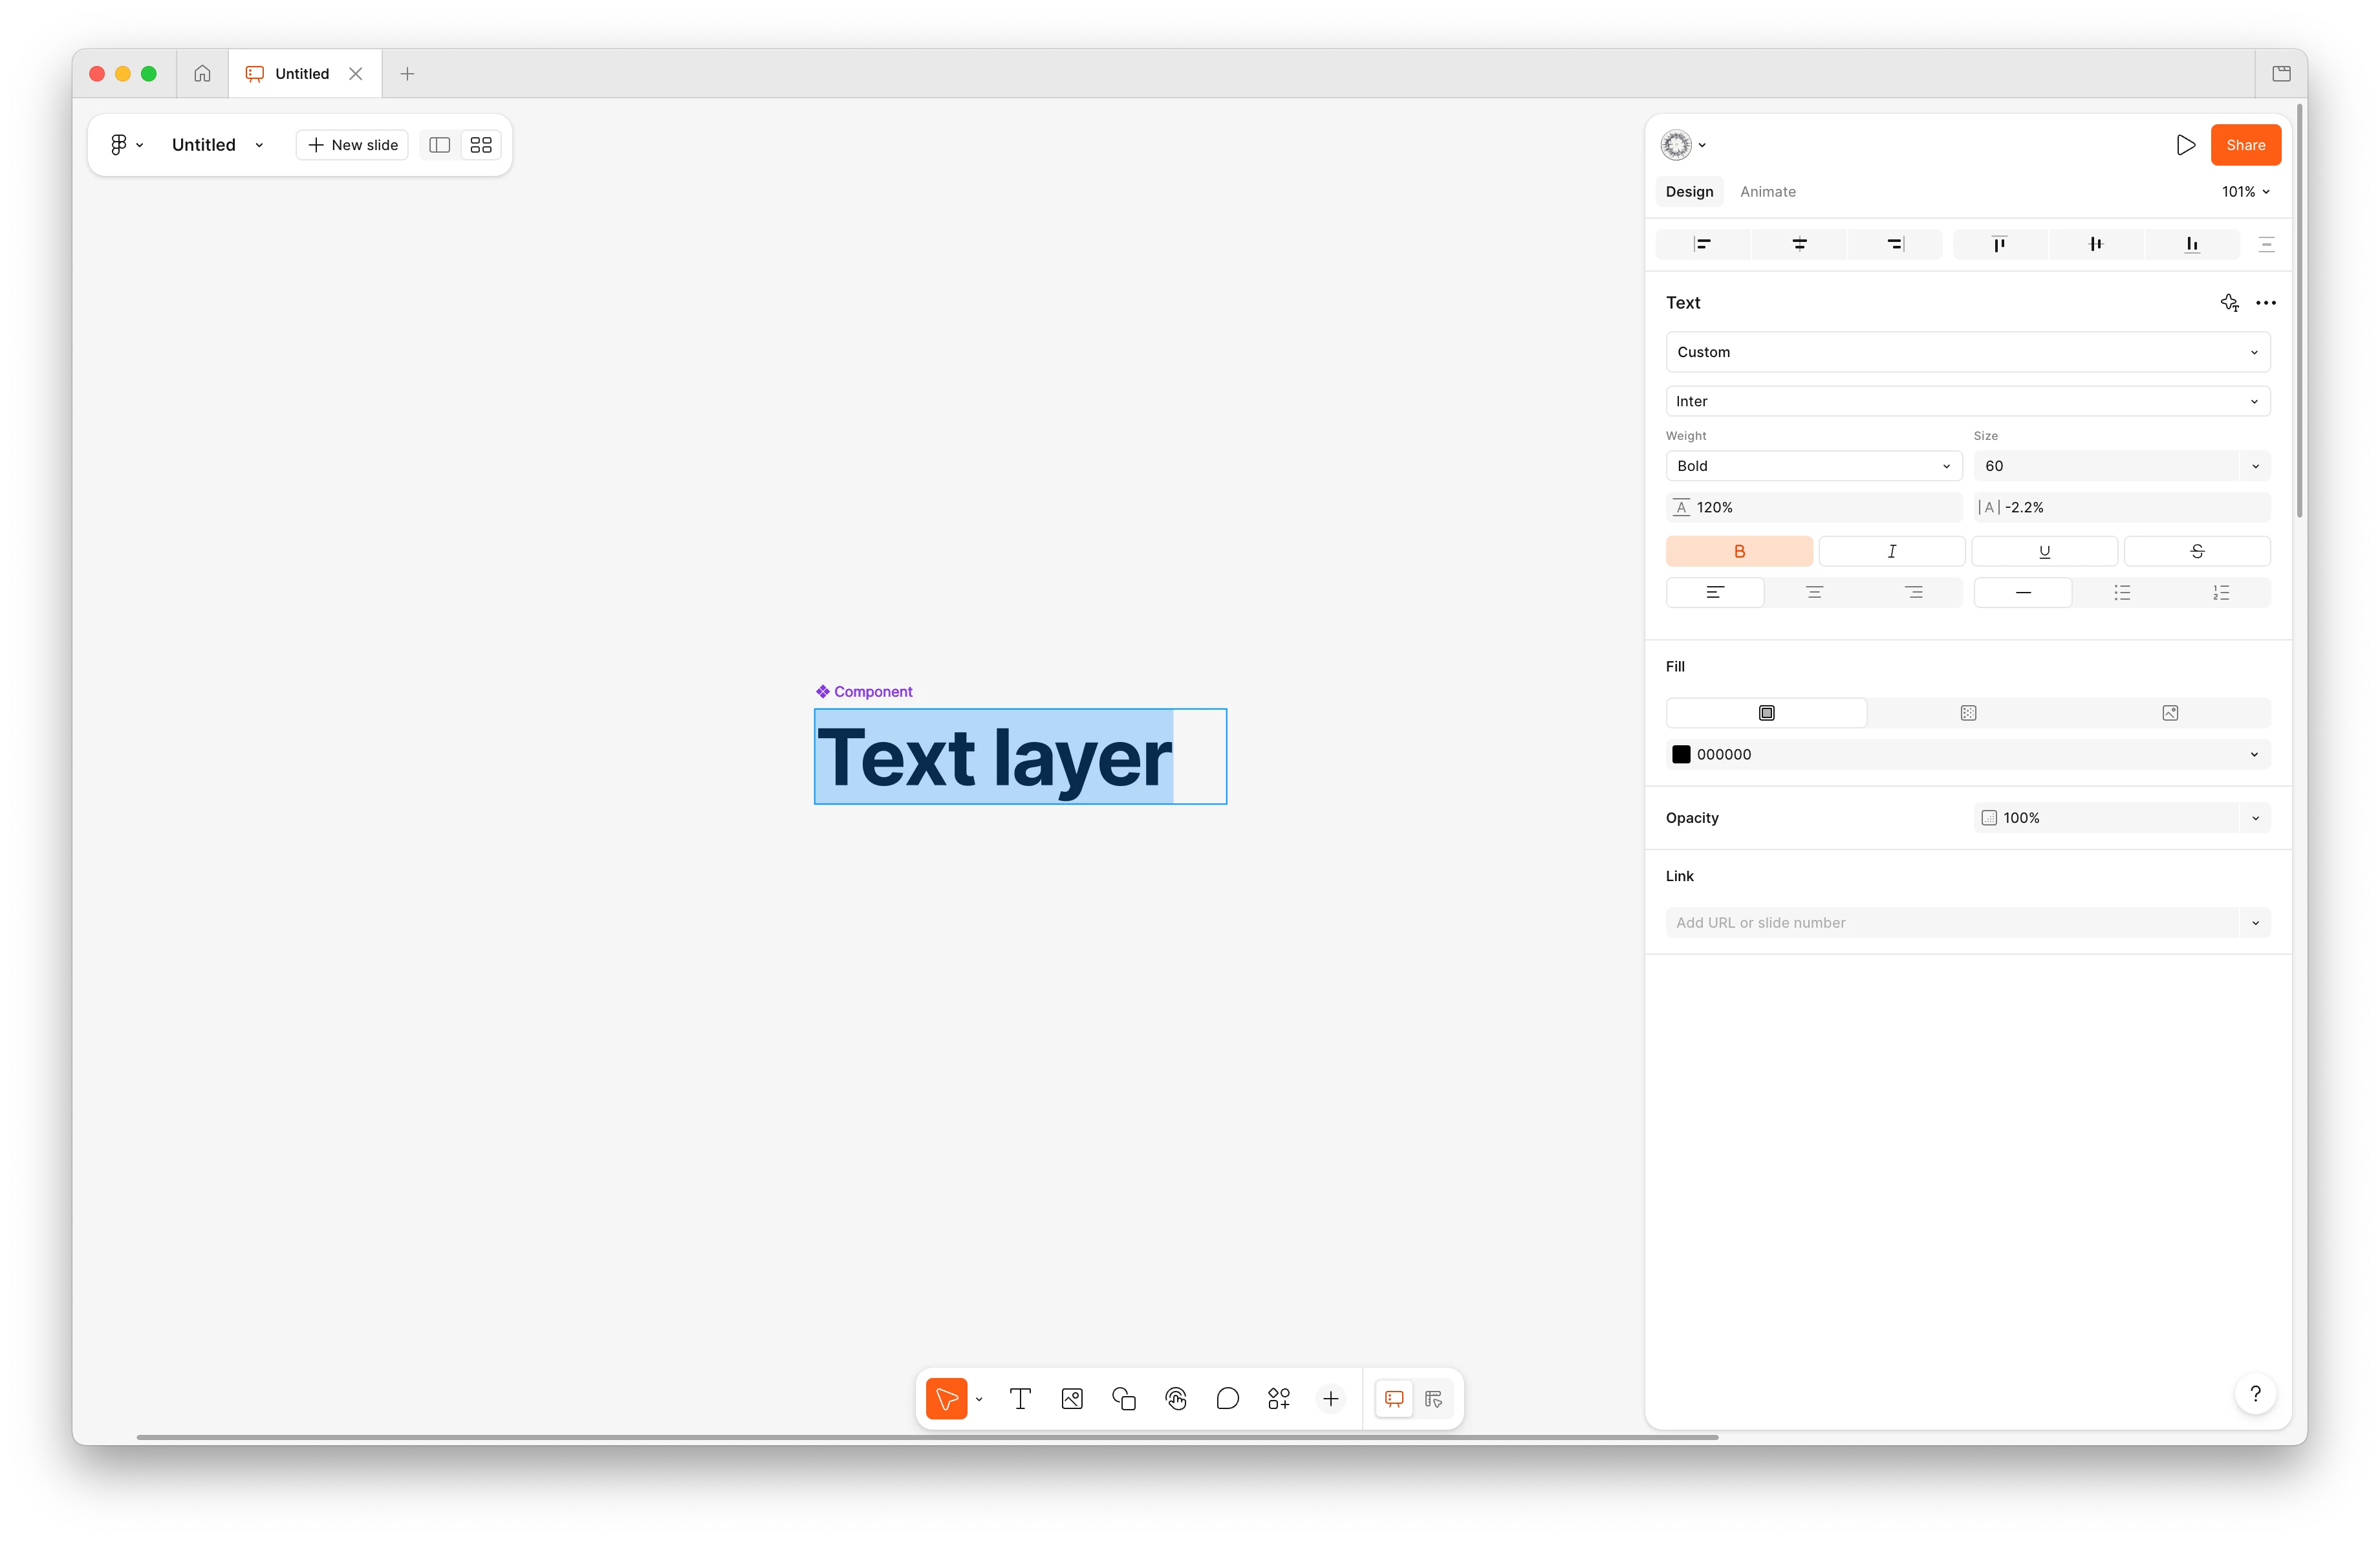Open the Inter font family dropdown
This screenshot has height=1541, width=2380.
[x=1967, y=401]
